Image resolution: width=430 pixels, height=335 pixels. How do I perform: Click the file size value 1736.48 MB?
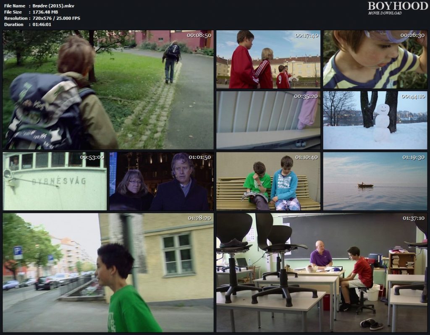[x=46, y=12]
